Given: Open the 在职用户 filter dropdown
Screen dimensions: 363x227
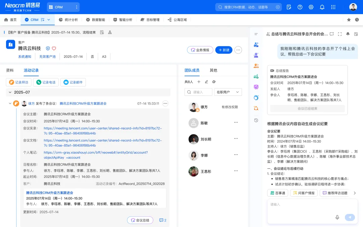Looking at the screenshot, I should point(228,92).
